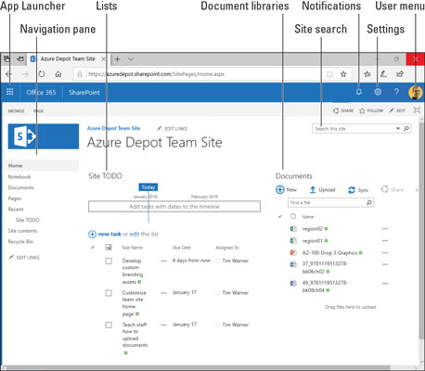This screenshot has height=371, width=425.
Task: Switch to the PAGE ribbon tab
Action: pos(38,110)
